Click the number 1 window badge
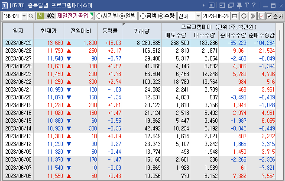The height and width of the screenshot is (181, 285). pyautogui.click(x=4, y=6)
